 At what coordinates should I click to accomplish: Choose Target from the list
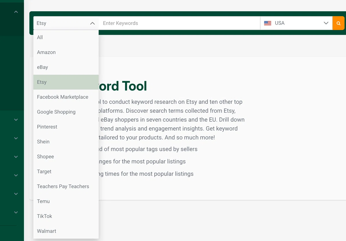coord(66,171)
